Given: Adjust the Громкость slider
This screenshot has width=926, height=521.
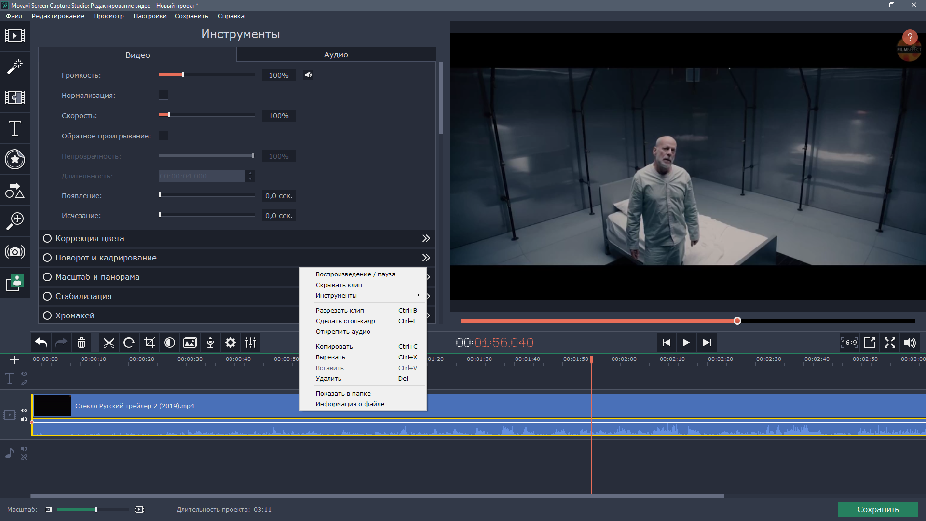Looking at the screenshot, I should [183, 74].
